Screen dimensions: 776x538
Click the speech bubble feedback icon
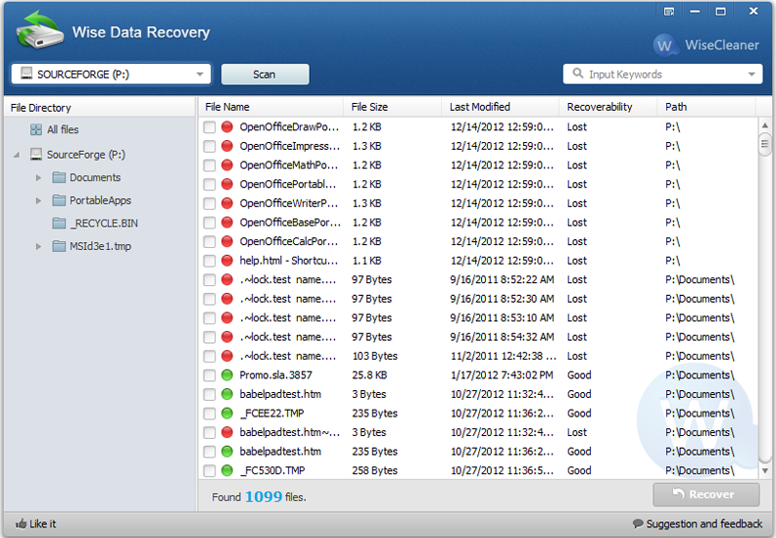click(639, 523)
